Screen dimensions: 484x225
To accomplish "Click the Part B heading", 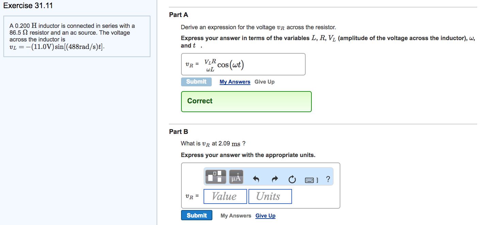I will click(x=178, y=132).
